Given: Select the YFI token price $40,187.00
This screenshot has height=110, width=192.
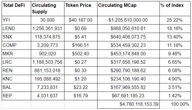Looking at the screenshot, I should [x=81, y=20].
